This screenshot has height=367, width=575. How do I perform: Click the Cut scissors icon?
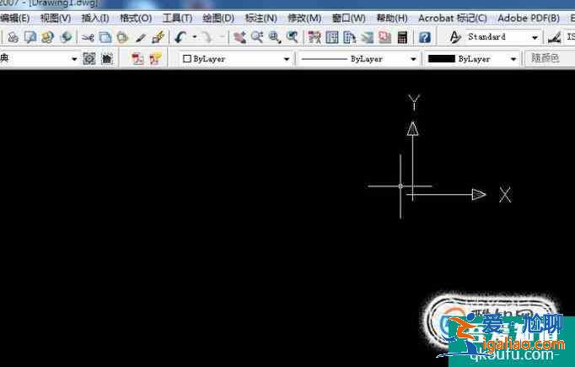[88, 37]
